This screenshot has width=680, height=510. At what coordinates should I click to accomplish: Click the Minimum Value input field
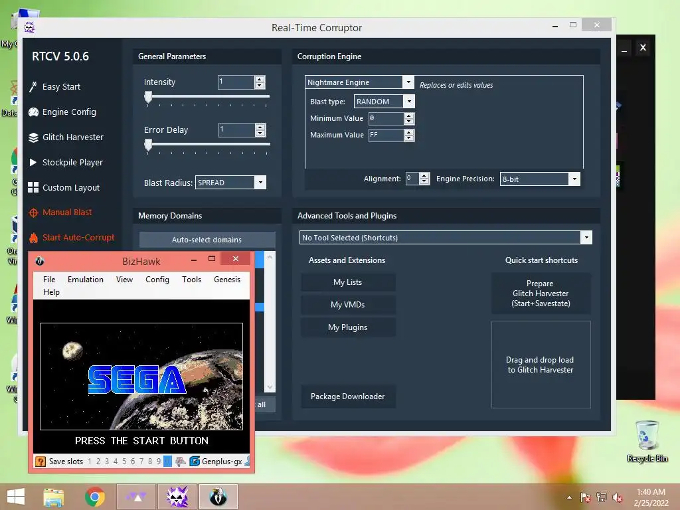pyautogui.click(x=386, y=118)
